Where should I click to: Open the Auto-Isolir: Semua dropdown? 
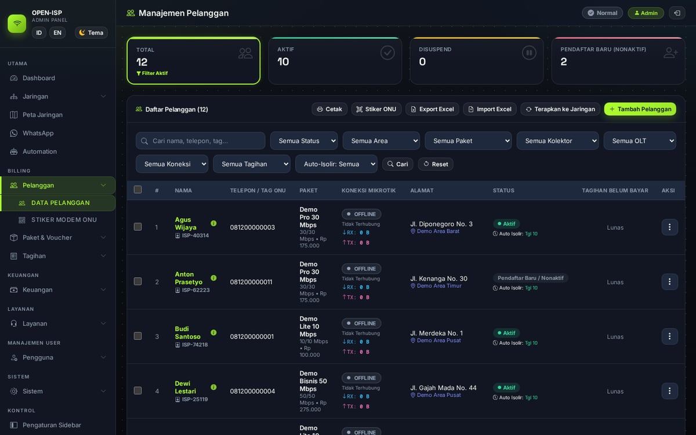(336, 164)
